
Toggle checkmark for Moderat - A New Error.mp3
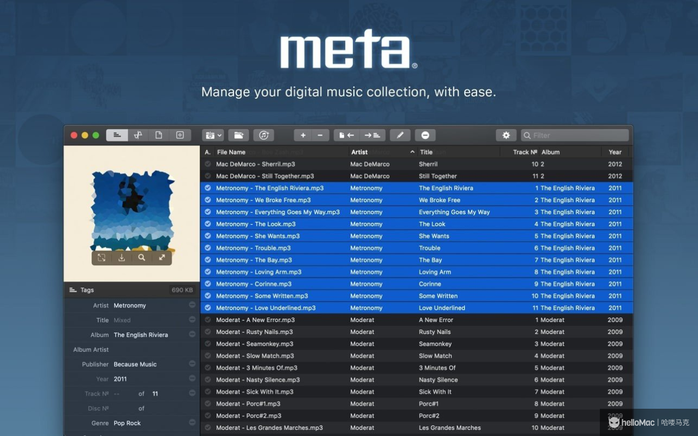click(208, 320)
